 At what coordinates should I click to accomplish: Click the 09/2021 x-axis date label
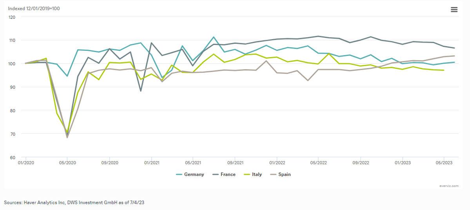[x=234, y=162]
